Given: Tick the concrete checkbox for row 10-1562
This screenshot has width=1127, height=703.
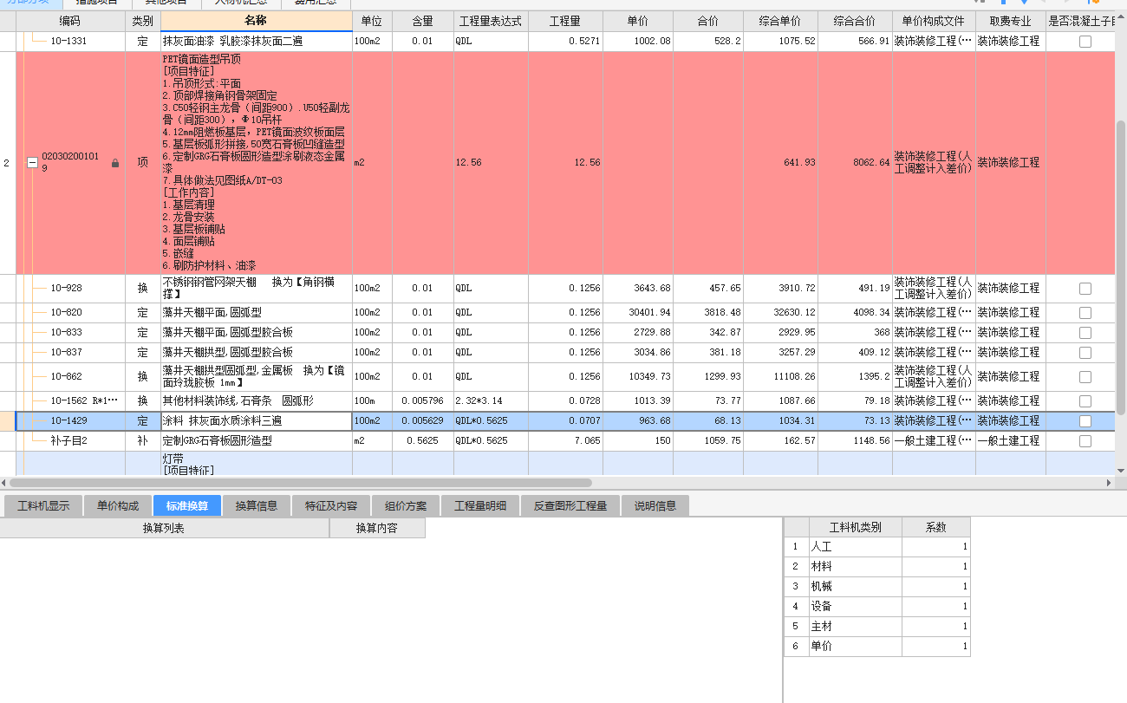Looking at the screenshot, I should pyautogui.click(x=1085, y=401).
